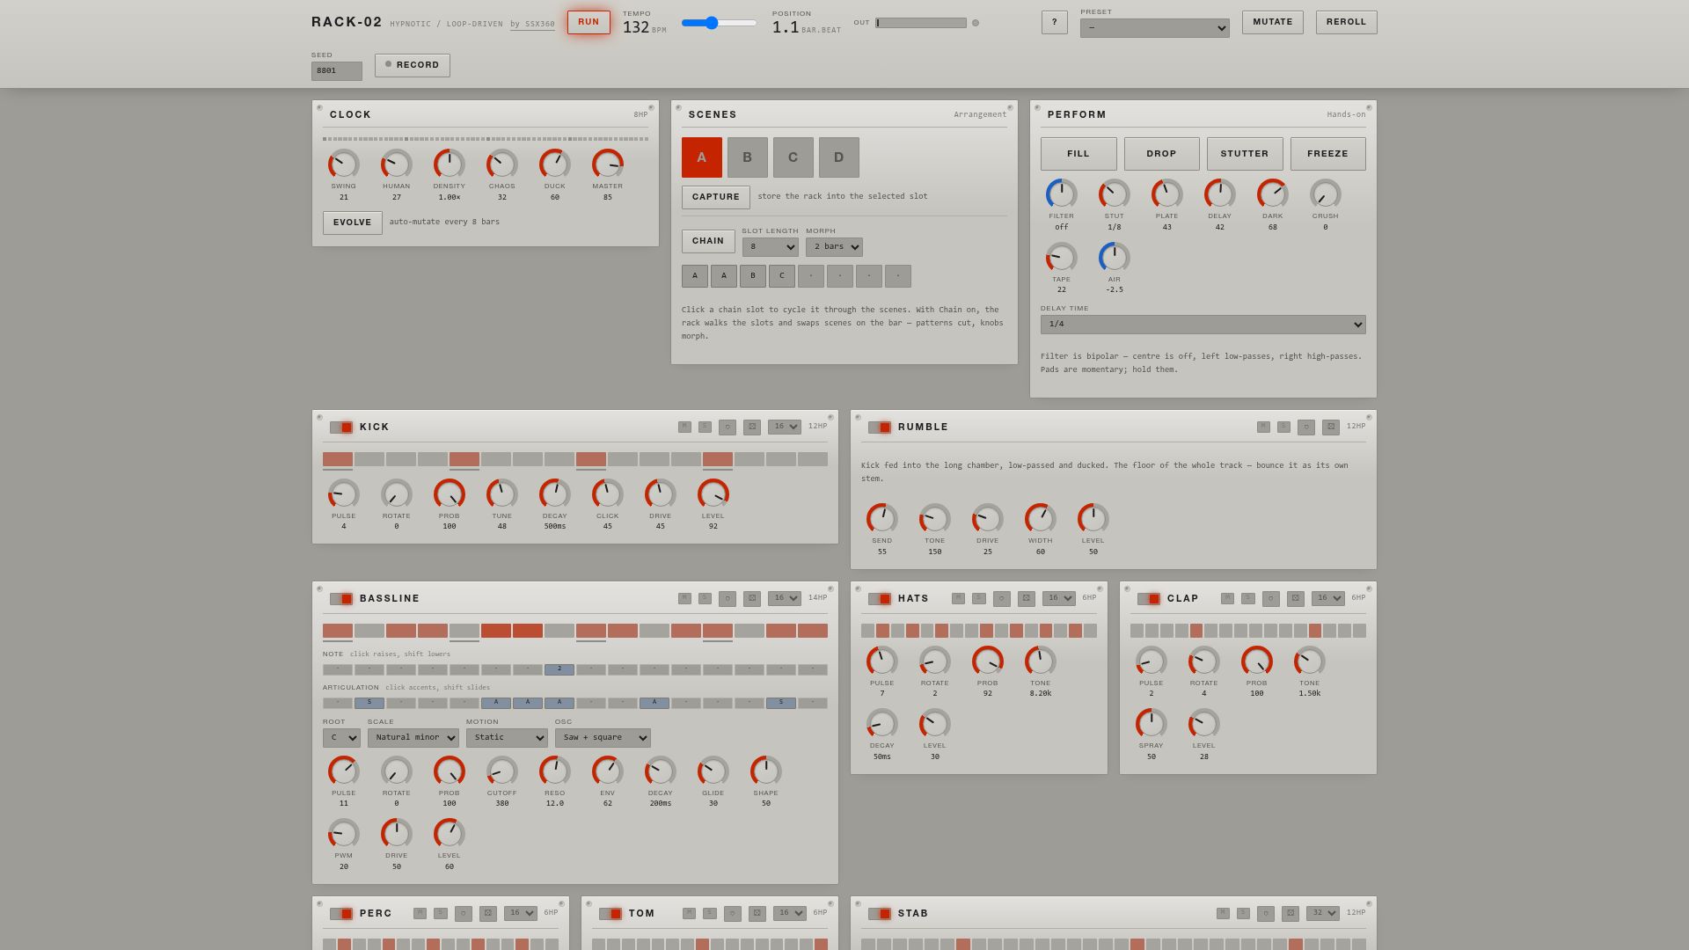Click the first step cell in KICK sequencer
Viewport: 1689px width, 950px height.
(x=338, y=459)
